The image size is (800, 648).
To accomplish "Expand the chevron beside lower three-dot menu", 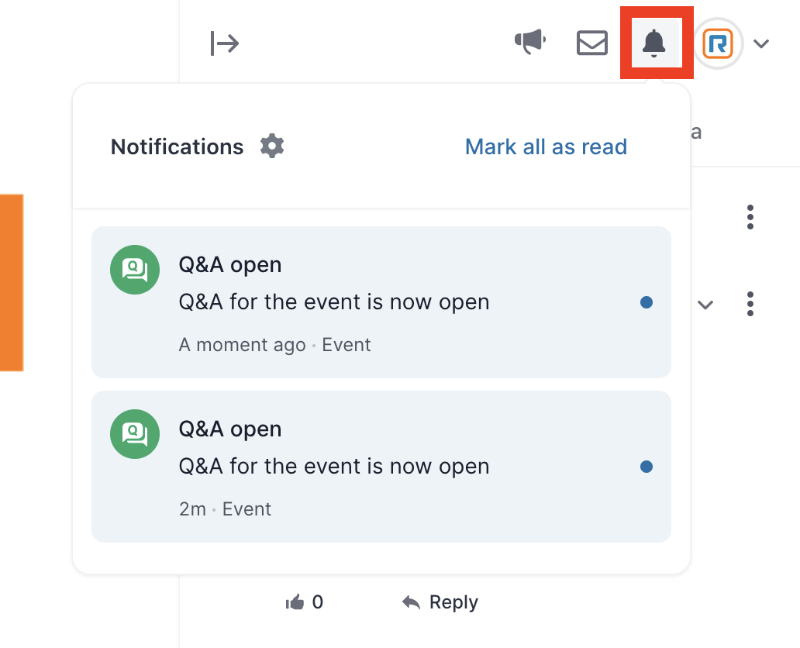I will coord(705,305).
